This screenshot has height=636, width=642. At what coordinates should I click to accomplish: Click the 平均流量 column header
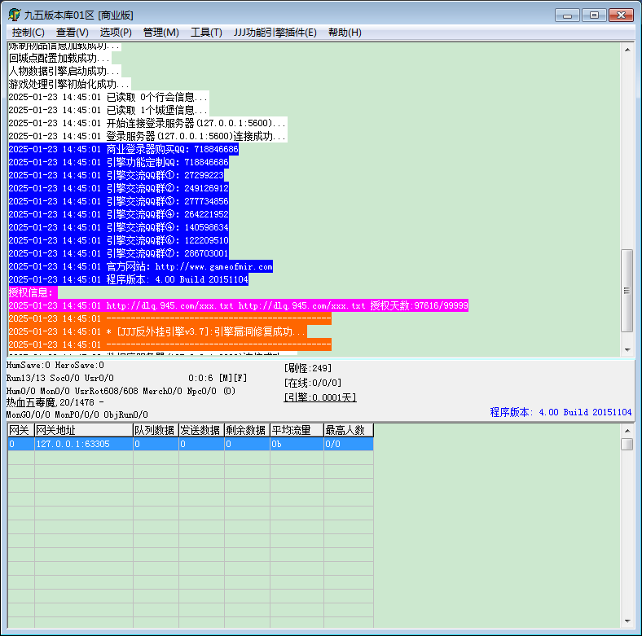[297, 430]
